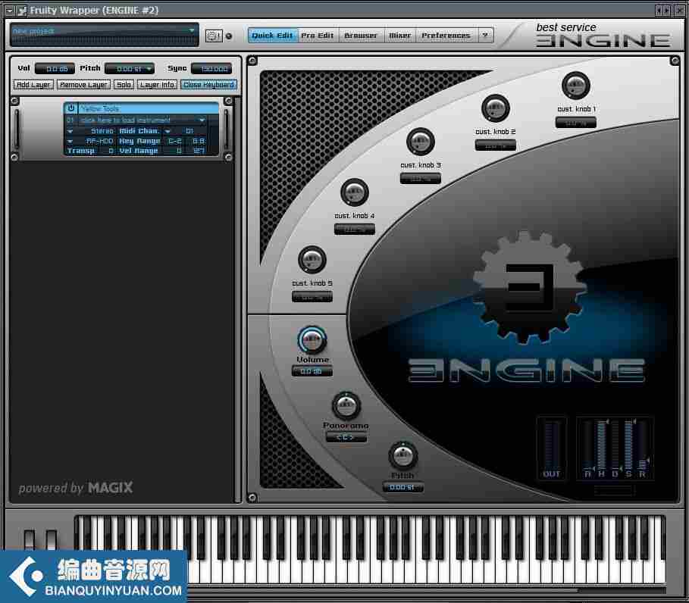Click the top-right screw of the layer list panel
The height and width of the screenshot is (603, 689).
[228, 101]
